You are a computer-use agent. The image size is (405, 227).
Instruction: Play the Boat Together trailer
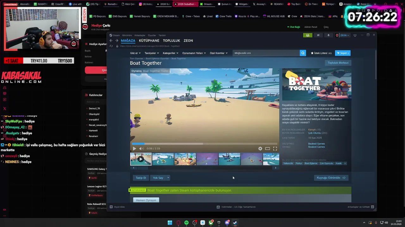point(134,148)
